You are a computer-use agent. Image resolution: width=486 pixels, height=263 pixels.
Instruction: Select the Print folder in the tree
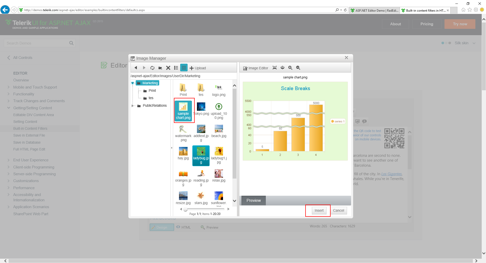coord(152,91)
